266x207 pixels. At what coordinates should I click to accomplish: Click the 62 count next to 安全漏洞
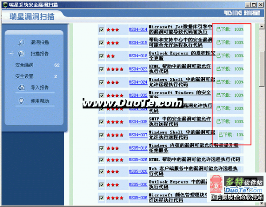[57, 65]
